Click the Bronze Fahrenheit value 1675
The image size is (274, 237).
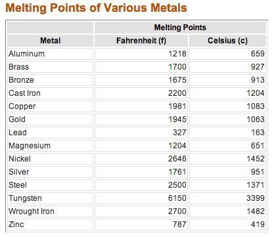point(177,80)
